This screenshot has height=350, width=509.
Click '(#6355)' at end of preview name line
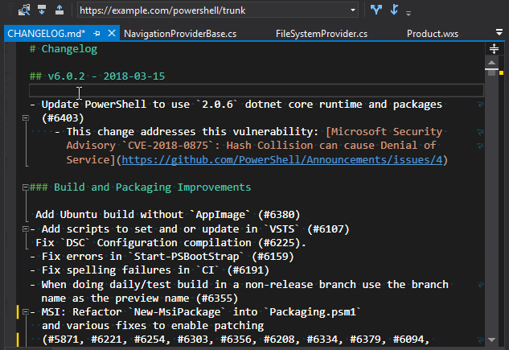point(217,298)
